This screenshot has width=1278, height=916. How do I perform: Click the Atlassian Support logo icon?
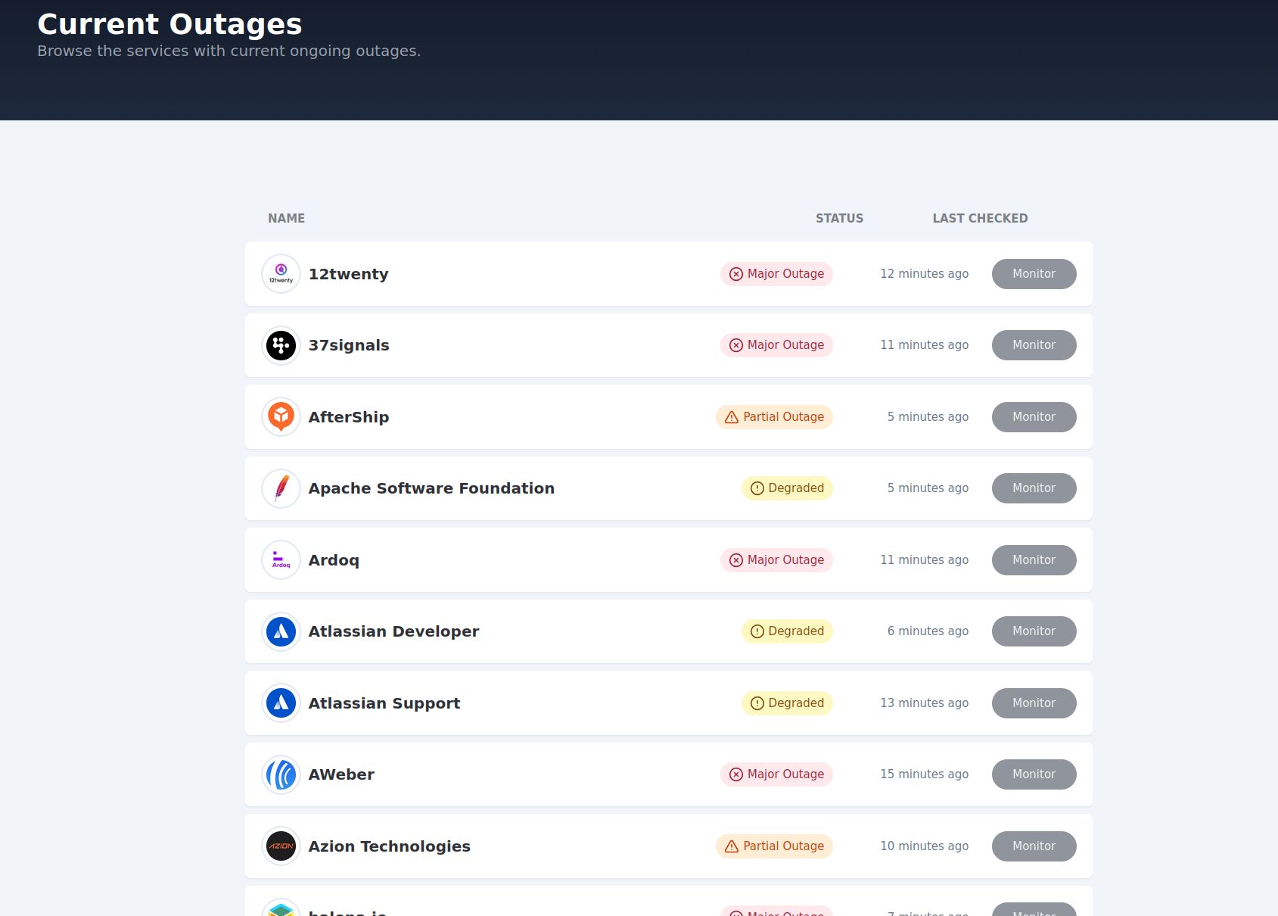click(281, 703)
